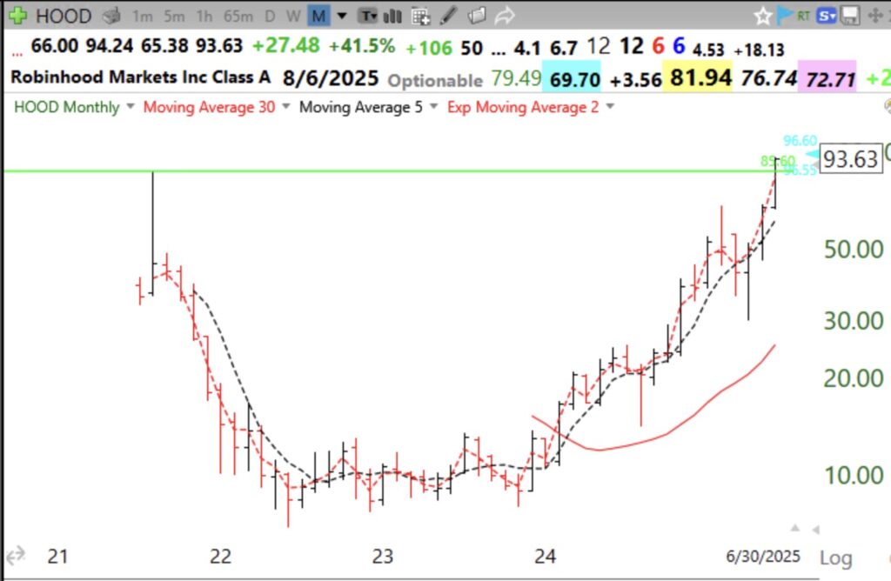
Task: Open the blue S dropdown button
Action: 827,16
